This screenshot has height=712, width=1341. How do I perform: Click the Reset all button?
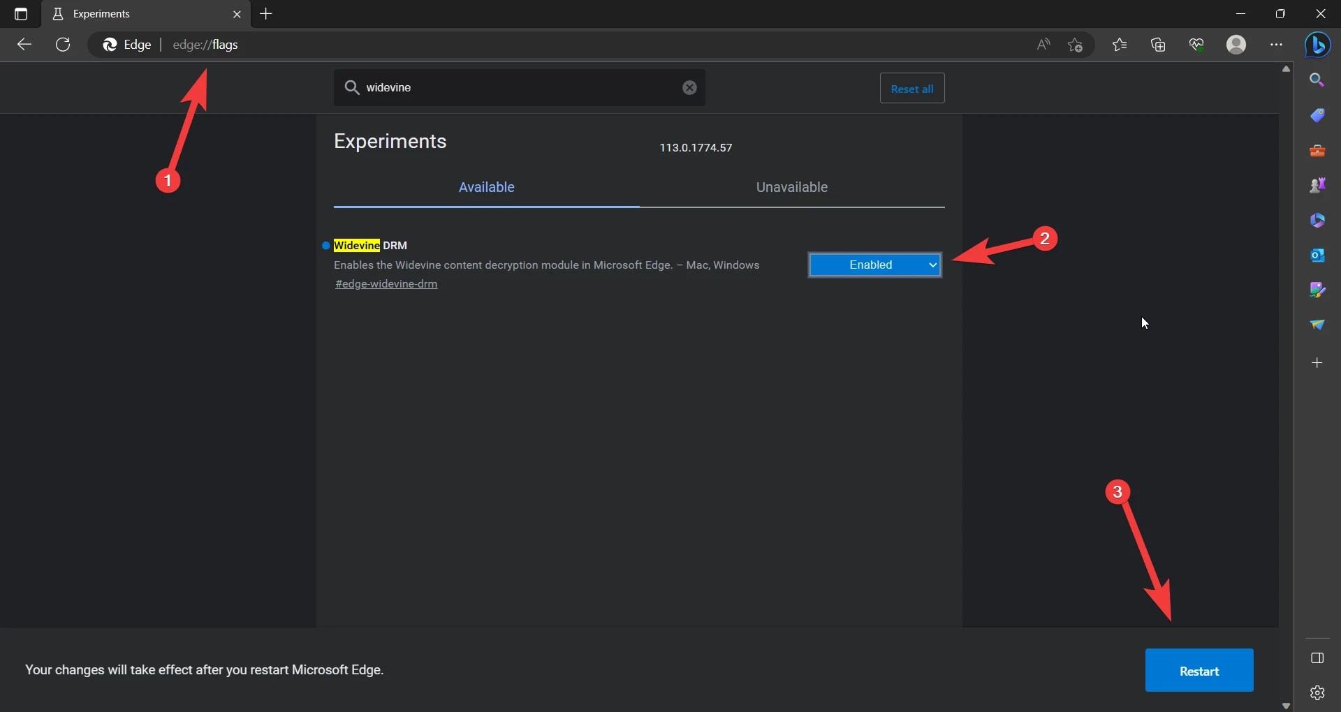[912, 89]
